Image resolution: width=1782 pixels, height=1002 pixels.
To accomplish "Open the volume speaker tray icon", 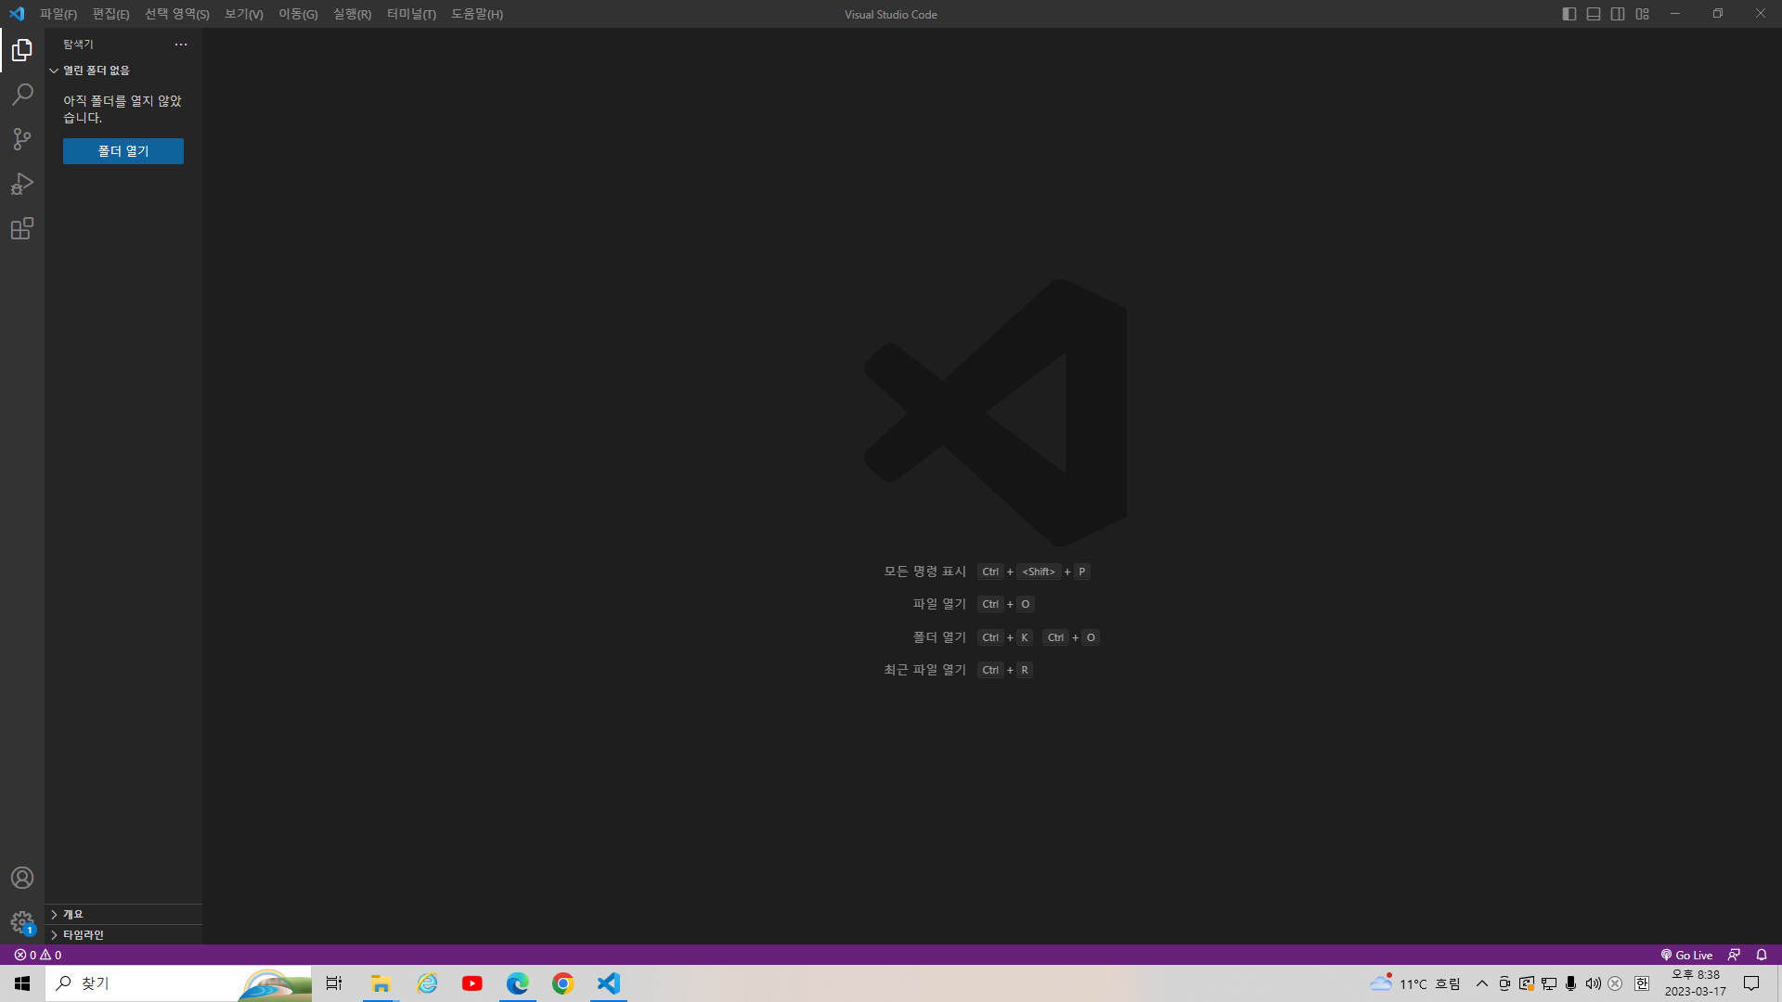I will tap(1593, 983).
